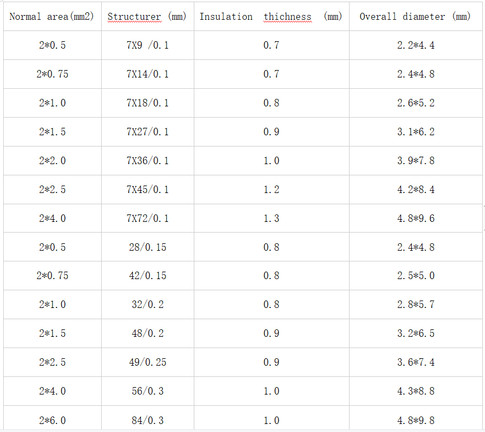Click the '3.9*7.8' overall diameter cell
This screenshot has width=485, height=432.
coord(415,161)
